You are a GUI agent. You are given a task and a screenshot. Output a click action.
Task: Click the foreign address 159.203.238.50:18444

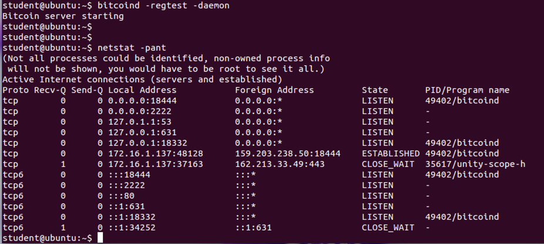[287, 153]
